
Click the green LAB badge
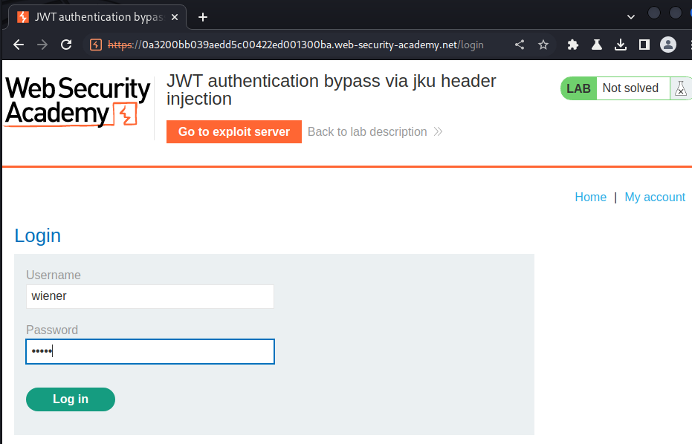pos(578,88)
